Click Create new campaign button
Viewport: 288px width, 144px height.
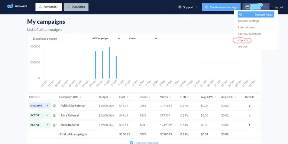[221, 7]
